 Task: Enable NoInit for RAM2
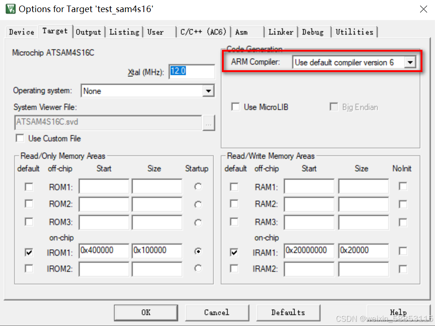coord(403,204)
